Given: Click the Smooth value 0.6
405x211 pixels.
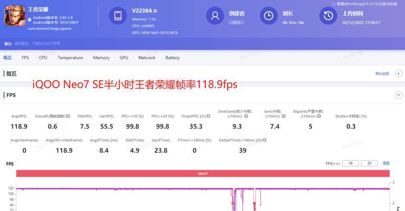Looking at the screenshot, I should (53, 127).
